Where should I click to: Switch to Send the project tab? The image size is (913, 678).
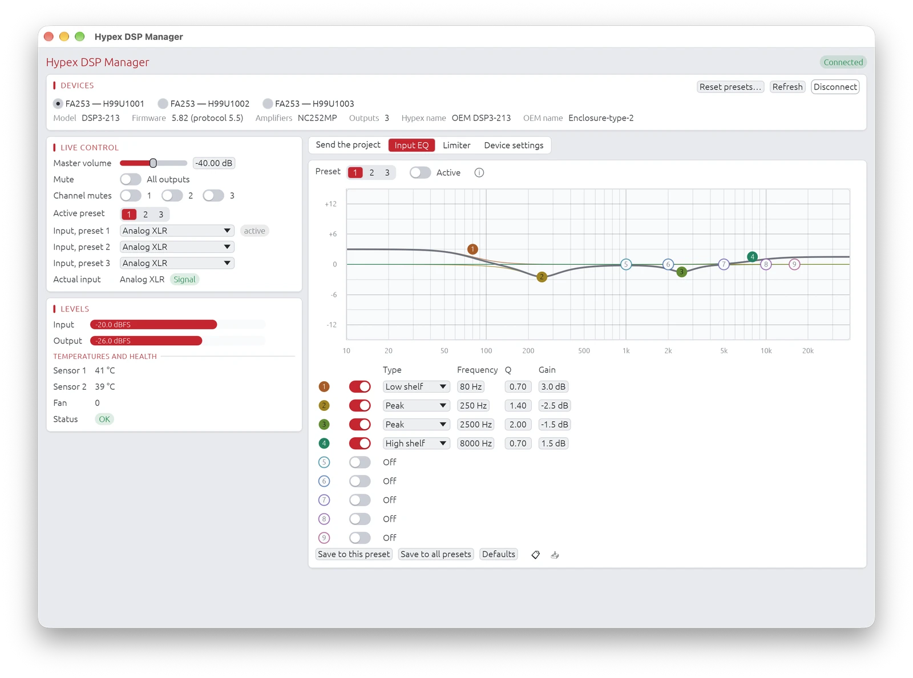point(348,145)
